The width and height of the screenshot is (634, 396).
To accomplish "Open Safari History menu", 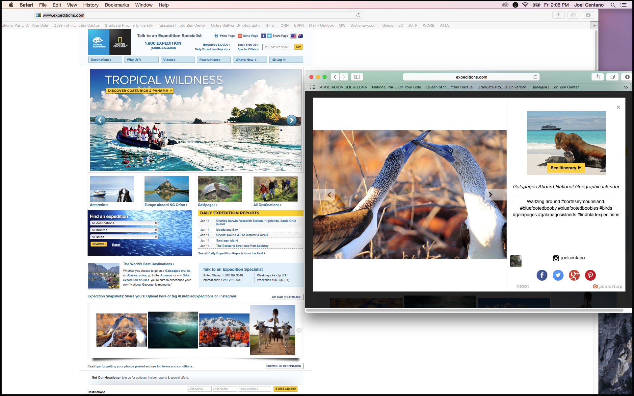I will click(x=91, y=5).
